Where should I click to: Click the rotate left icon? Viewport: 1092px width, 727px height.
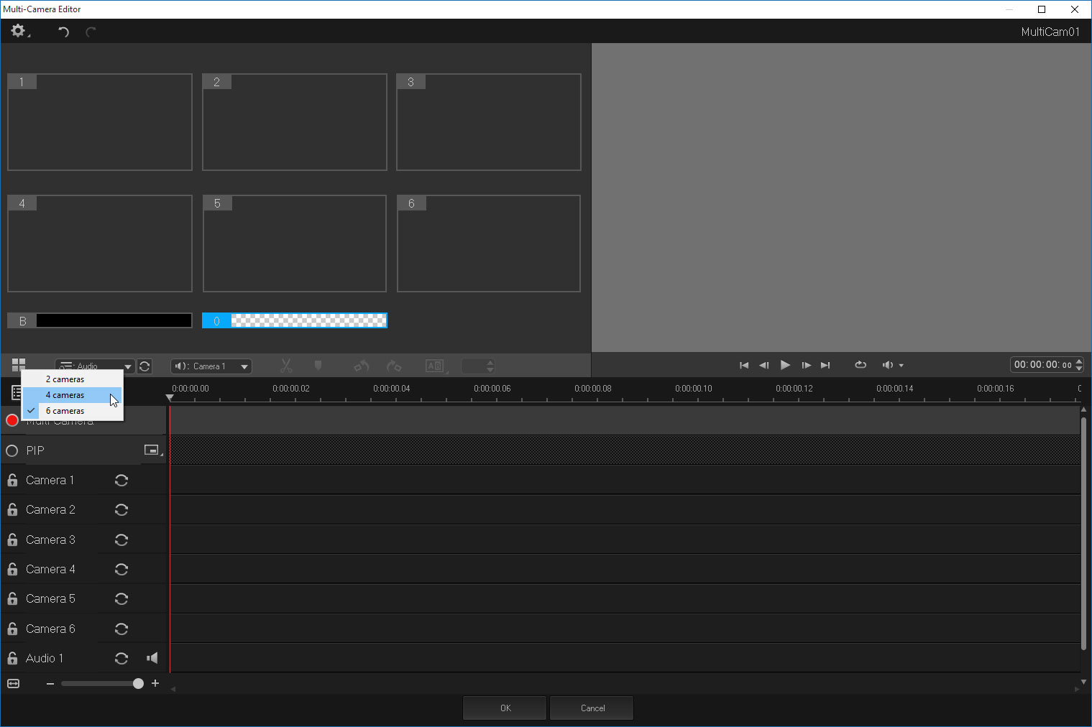(361, 366)
